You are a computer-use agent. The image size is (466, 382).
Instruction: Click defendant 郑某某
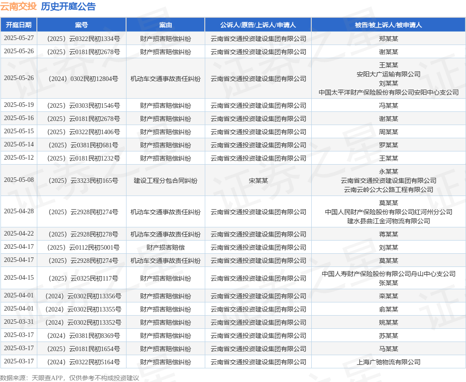click(389, 39)
